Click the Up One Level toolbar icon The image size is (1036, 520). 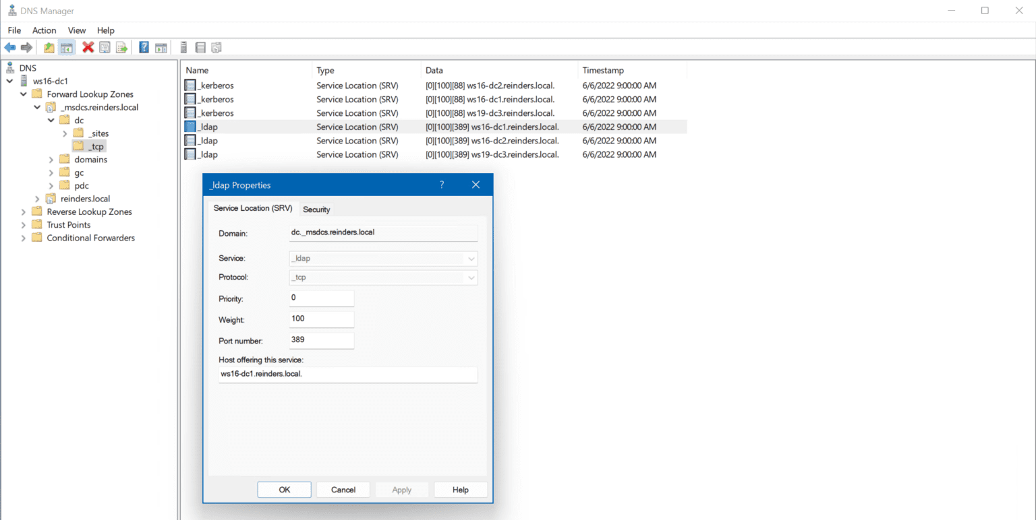(49, 46)
